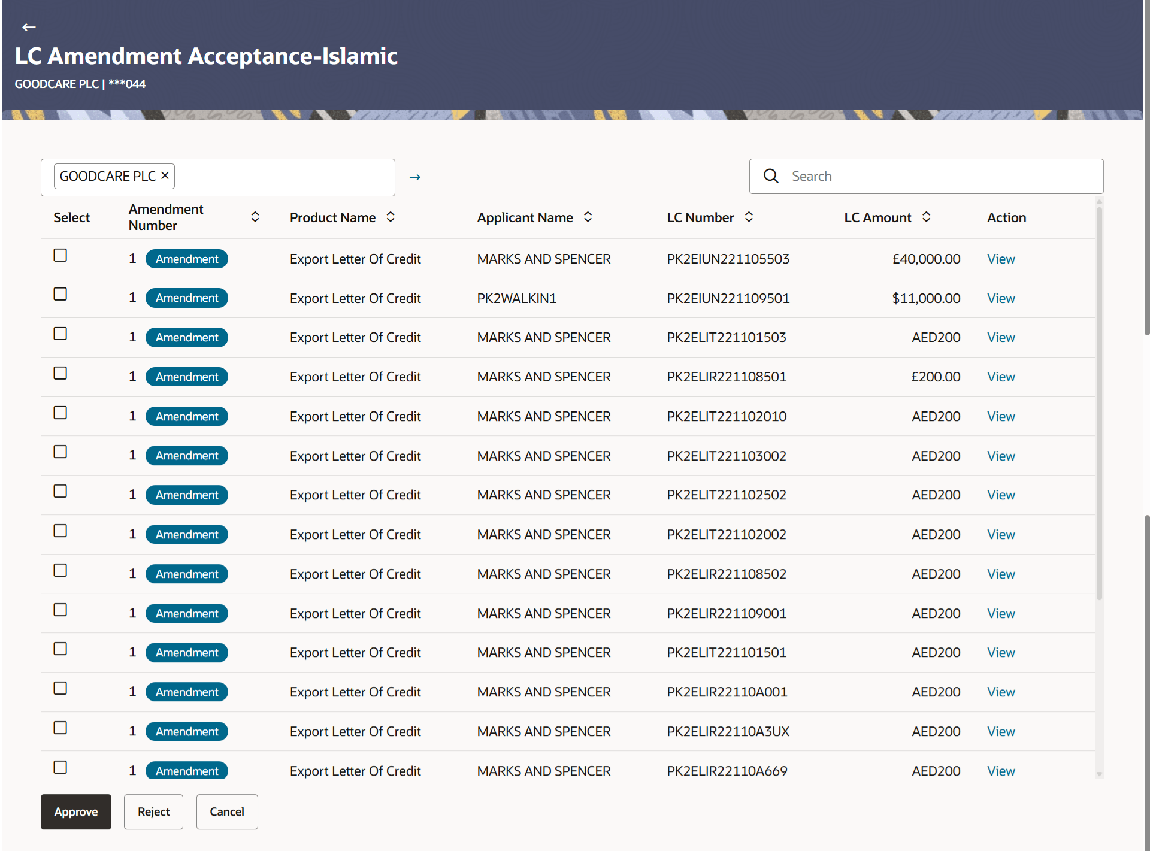The width and height of the screenshot is (1150, 851).
Task: Click the Reject button
Action: pos(153,811)
